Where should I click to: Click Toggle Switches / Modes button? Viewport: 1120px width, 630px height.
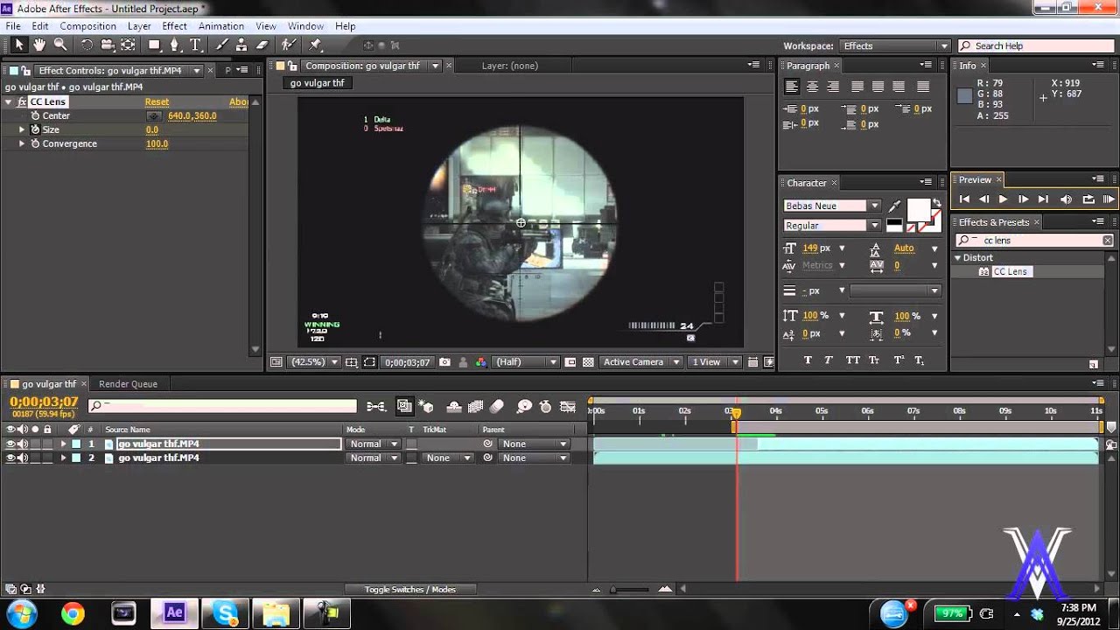click(409, 590)
